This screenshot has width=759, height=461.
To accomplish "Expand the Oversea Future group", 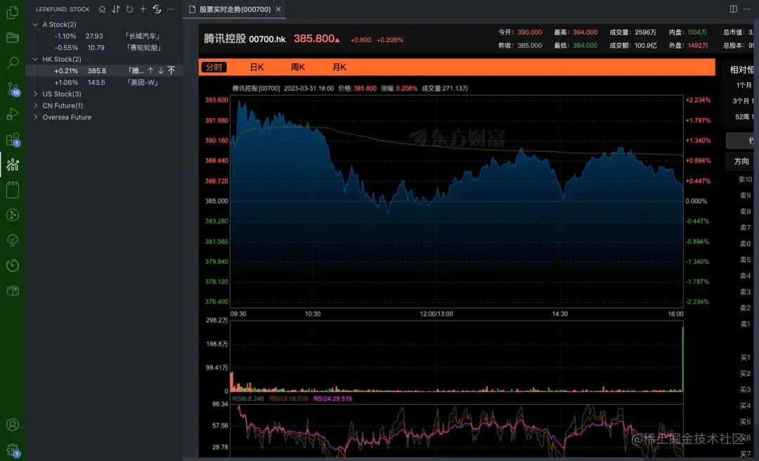I will [35, 117].
